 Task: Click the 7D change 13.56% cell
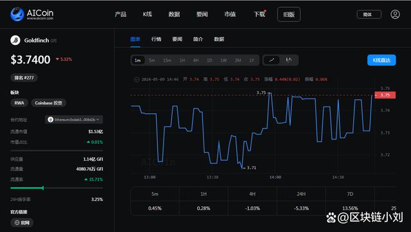pos(350,208)
